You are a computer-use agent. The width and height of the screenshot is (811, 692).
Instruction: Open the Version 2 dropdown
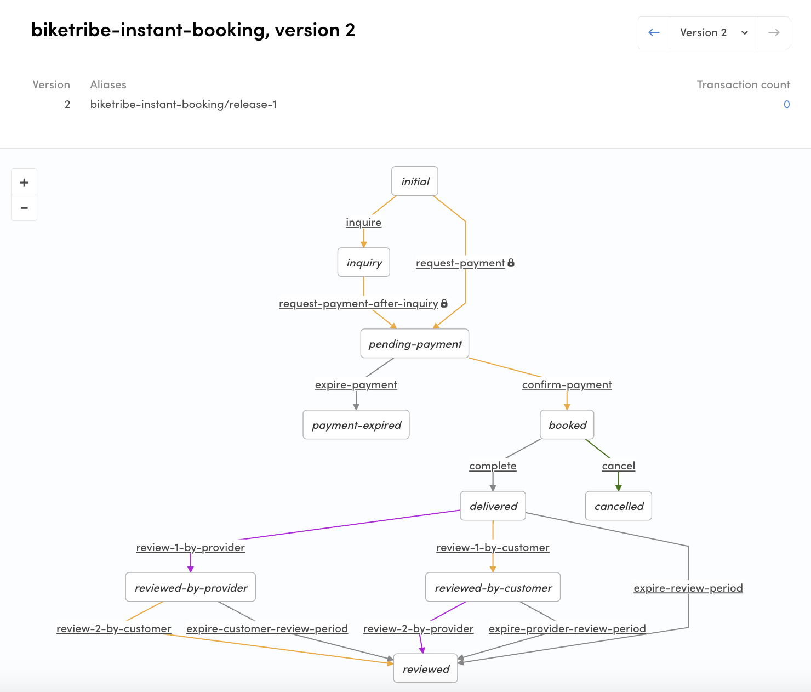(713, 33)
